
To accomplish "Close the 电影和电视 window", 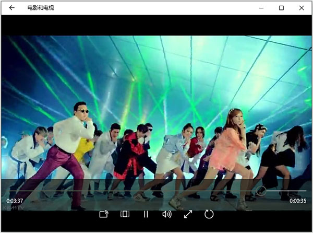I will click(302, 8).
